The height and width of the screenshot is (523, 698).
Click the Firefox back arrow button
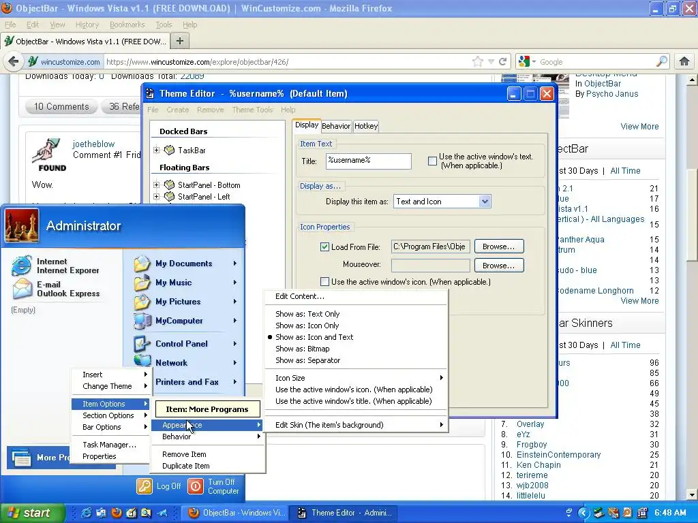(14, 61)
